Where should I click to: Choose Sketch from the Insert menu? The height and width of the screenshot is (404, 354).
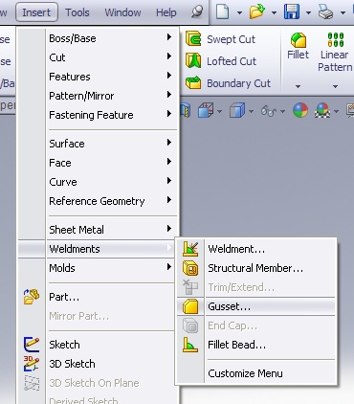[x=64, y=345]
